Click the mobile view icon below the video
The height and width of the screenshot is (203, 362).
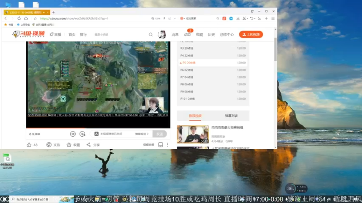point(161,145)
